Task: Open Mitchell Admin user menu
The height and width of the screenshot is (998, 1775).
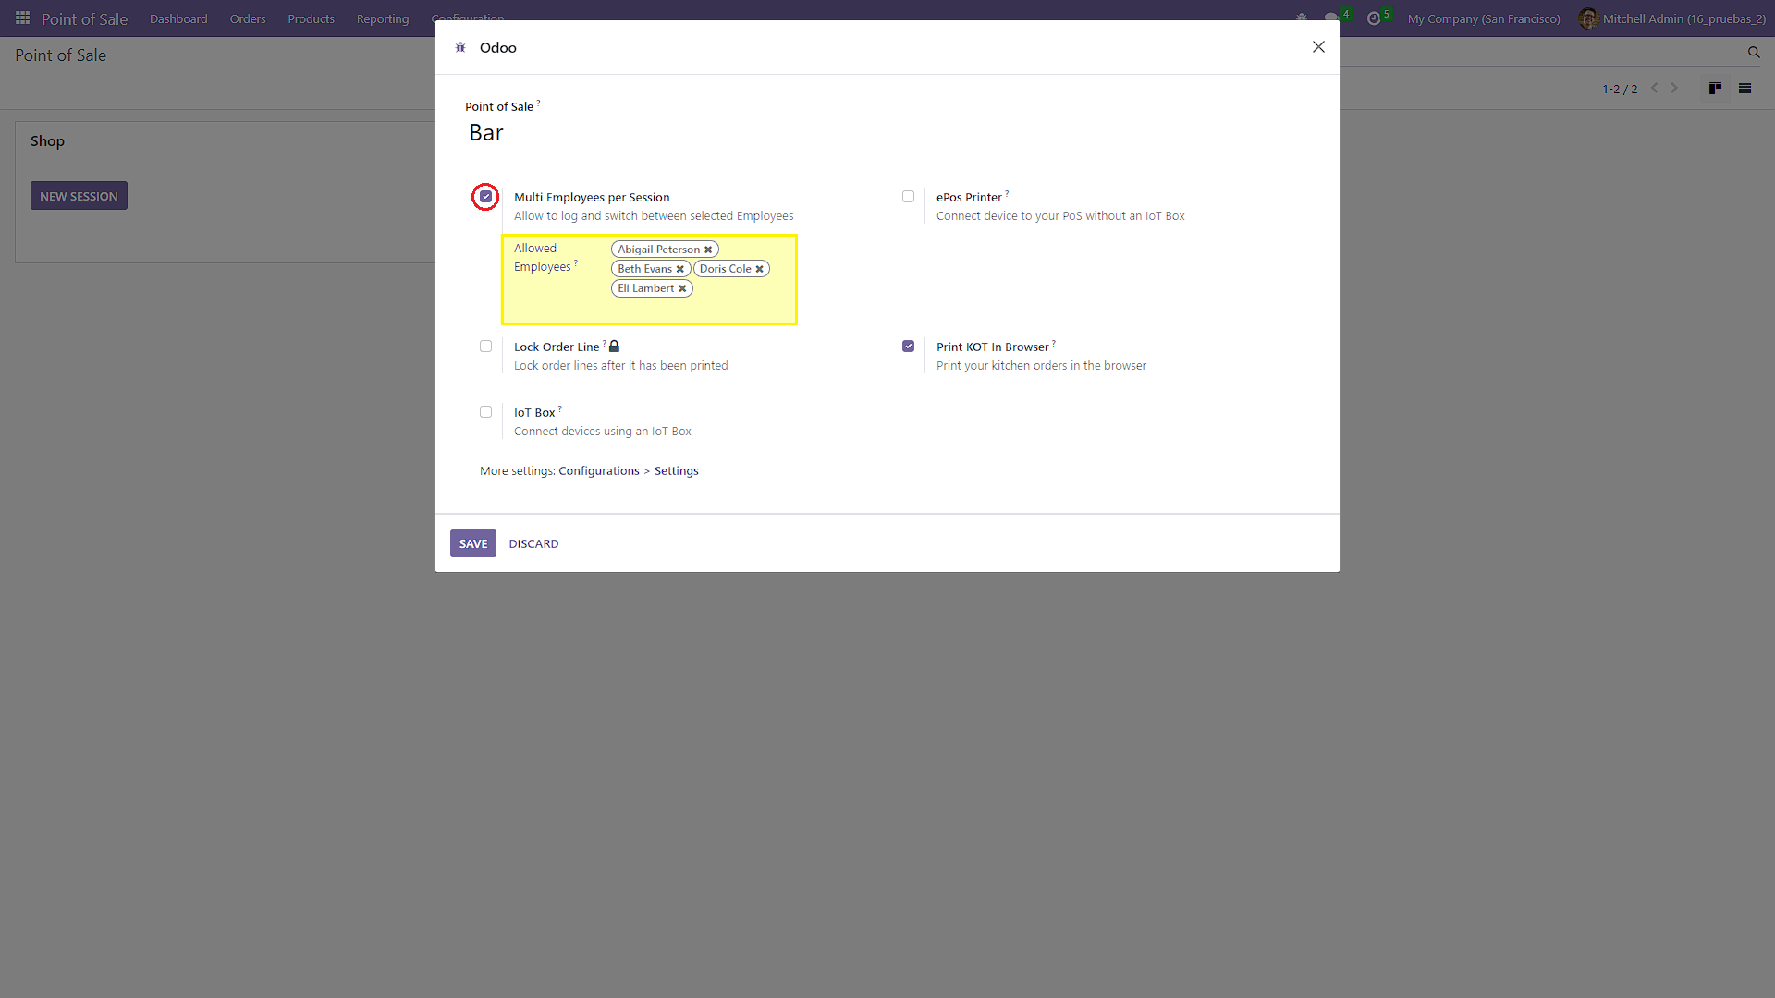Action: pos(1671,18)
